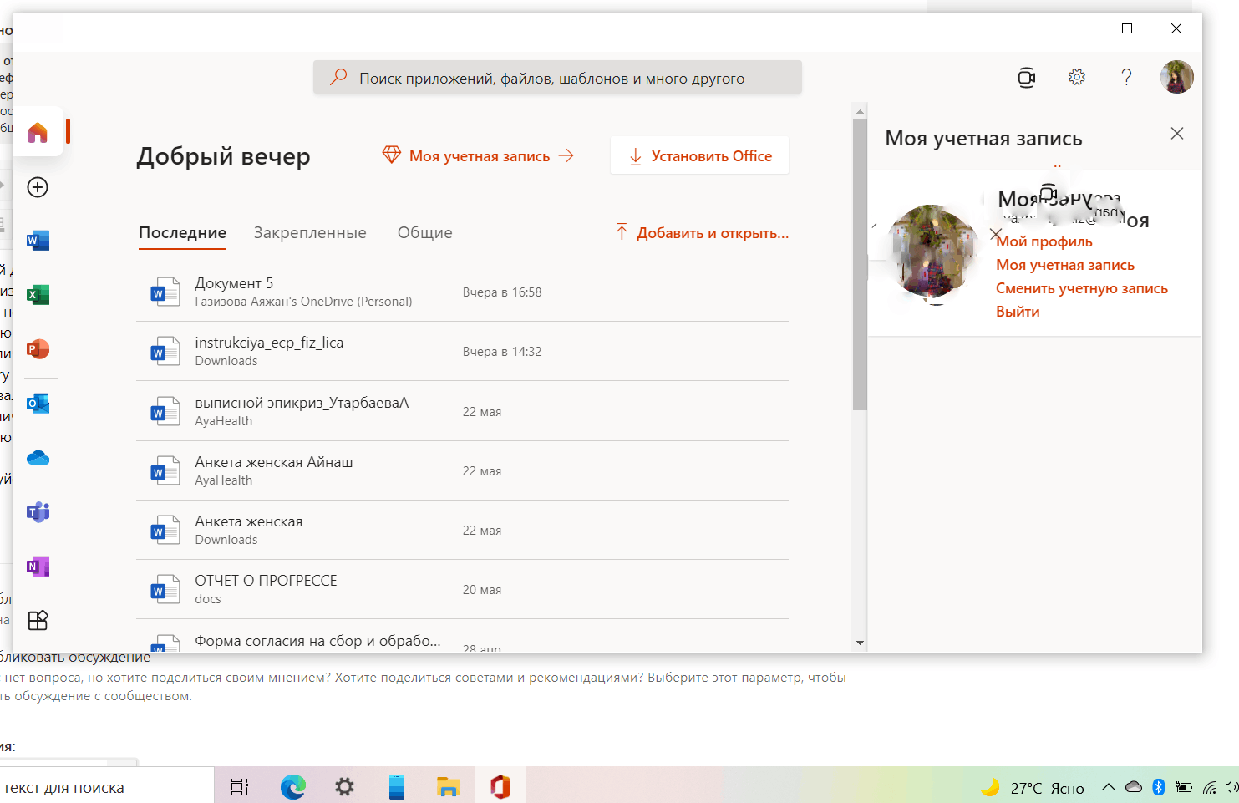Image resolution: width=1239 pixels, height=803 pixels.
Task: Close the Моя учетная запись panel
Action: (1177, 134)
